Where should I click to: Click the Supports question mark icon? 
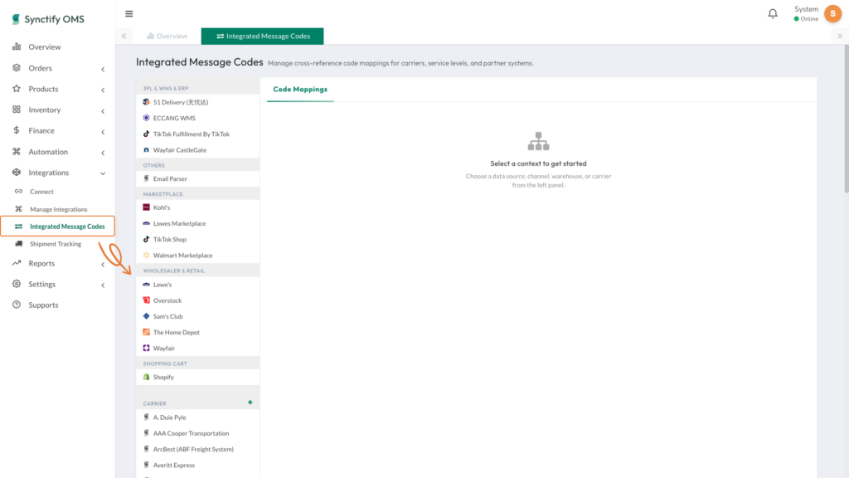tap(17, 305)
